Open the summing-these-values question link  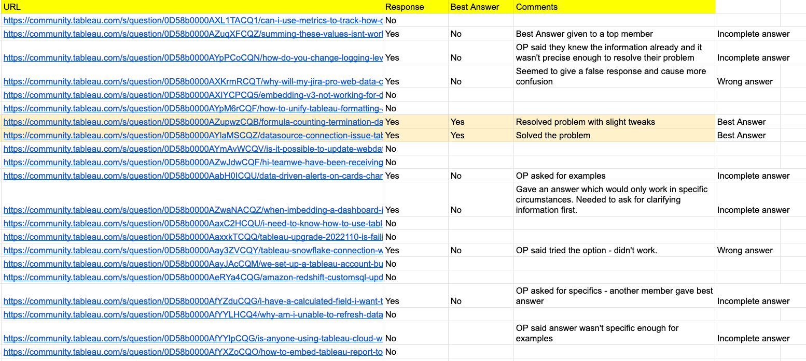193,34
